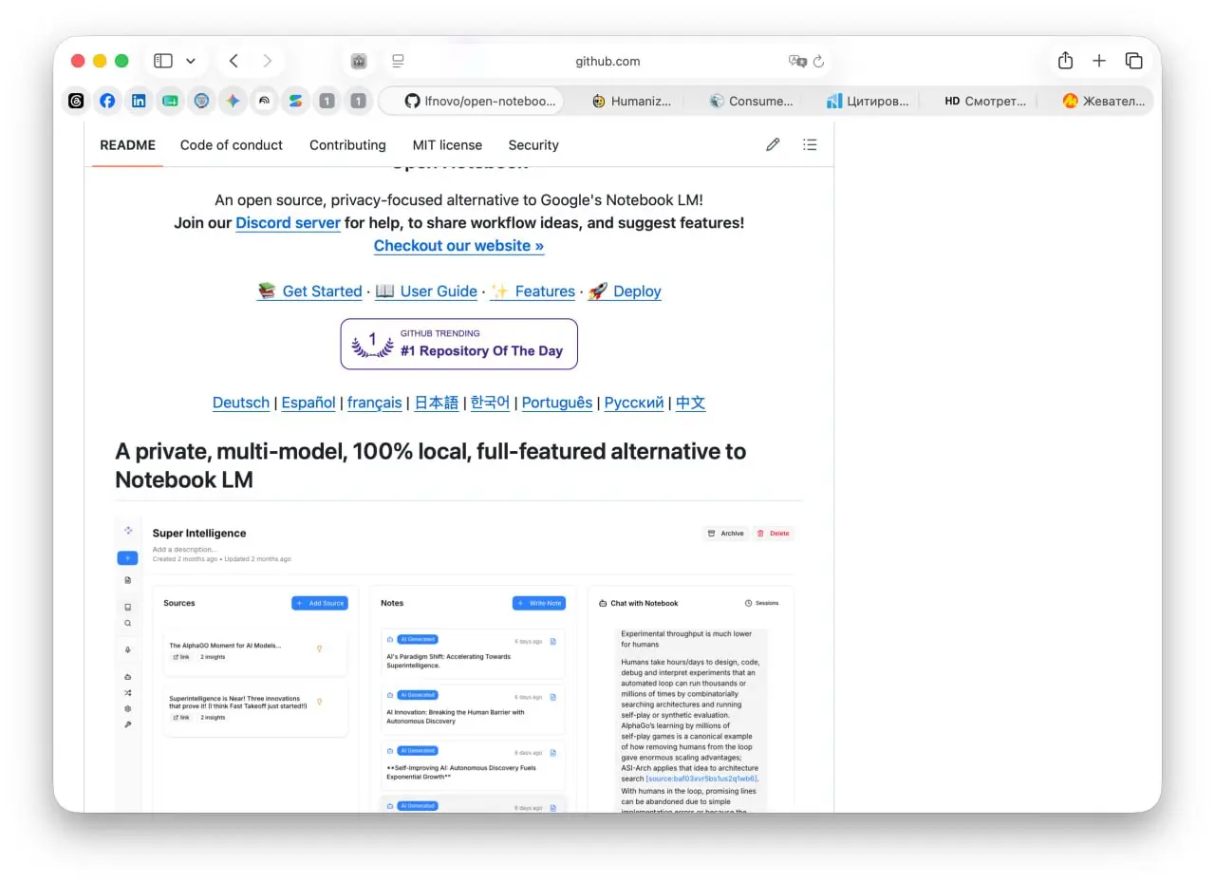Open the extension icon left of the address bar
The width and height of the screenshot is (1215, 883).
pyautogui.click(x=359, y=61)
